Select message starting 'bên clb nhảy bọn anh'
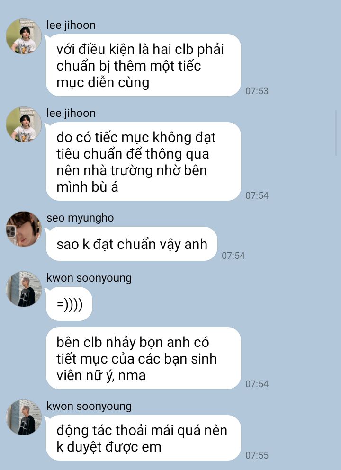Viewport: 341px width, 470px height. point(144,358)
